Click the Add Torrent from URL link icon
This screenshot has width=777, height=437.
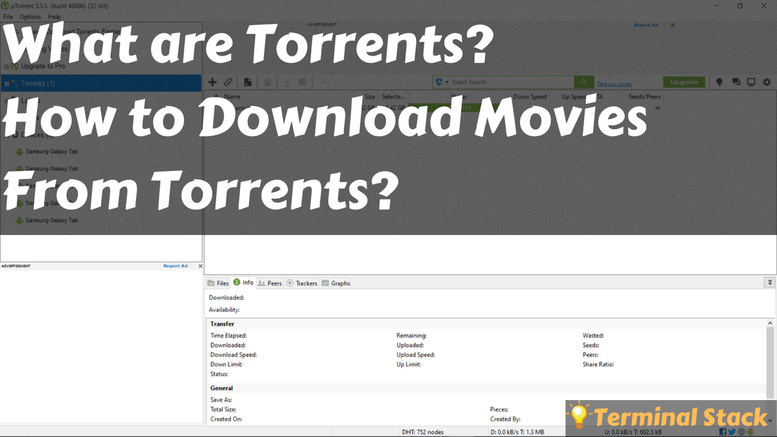[228, 82]
